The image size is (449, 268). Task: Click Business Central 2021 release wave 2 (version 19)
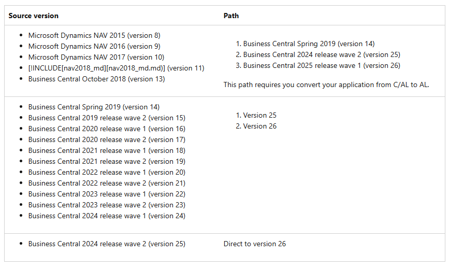tap(107, 161)
